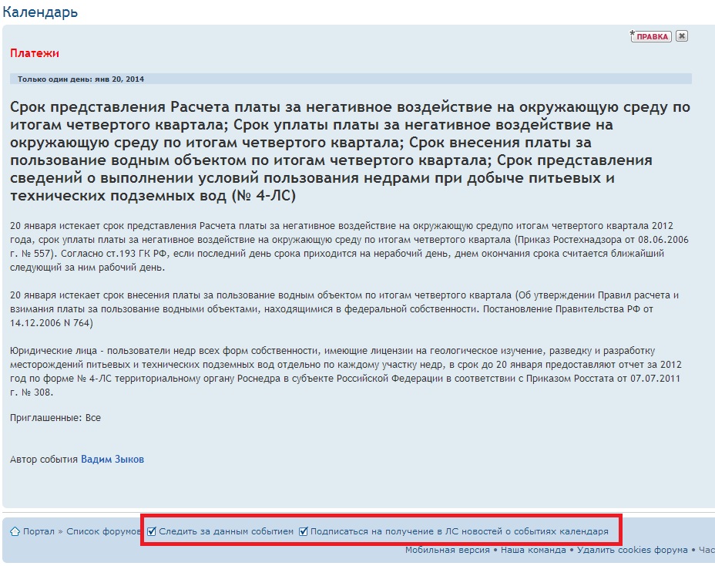Toggle the Следить за данным событием checkbox
The width and height of the screenshot is (715, 566).
[x=152, y=531]
